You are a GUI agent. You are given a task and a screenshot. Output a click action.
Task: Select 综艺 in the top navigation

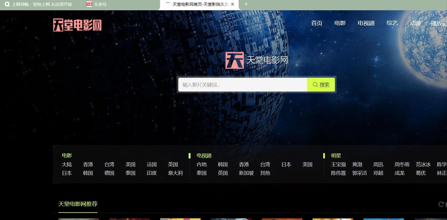tap(392, 23)
